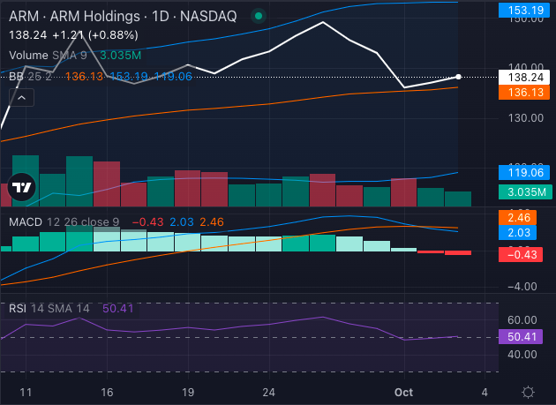Screen dimensions: 556x405
Task: Click the 153.19 value in BB legend
Action: pos(129,76)
